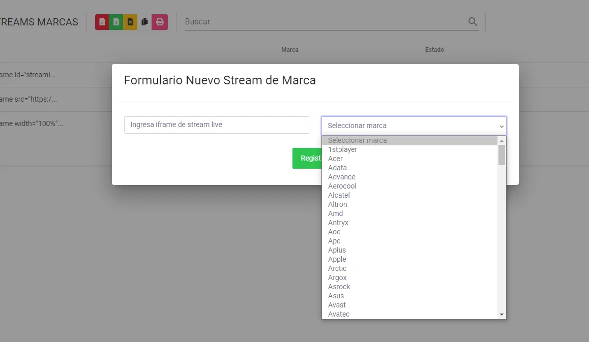Viewport: 589px width, 342px height.
Task: Pick Apple from the marca options
Action: click(x=337, y=259)
